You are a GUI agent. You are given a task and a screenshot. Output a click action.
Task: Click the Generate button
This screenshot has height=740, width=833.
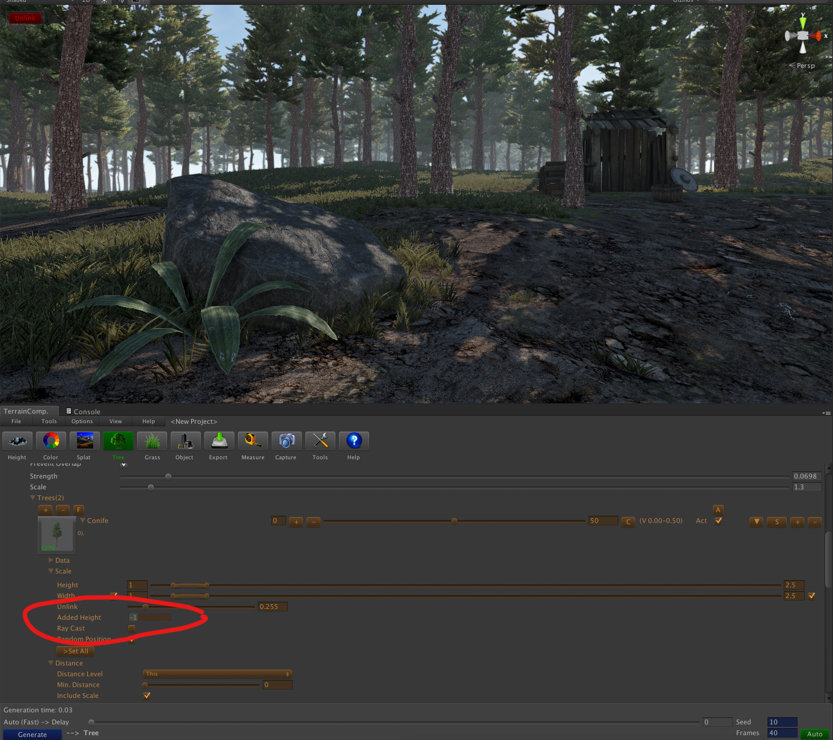pos(32,734)
